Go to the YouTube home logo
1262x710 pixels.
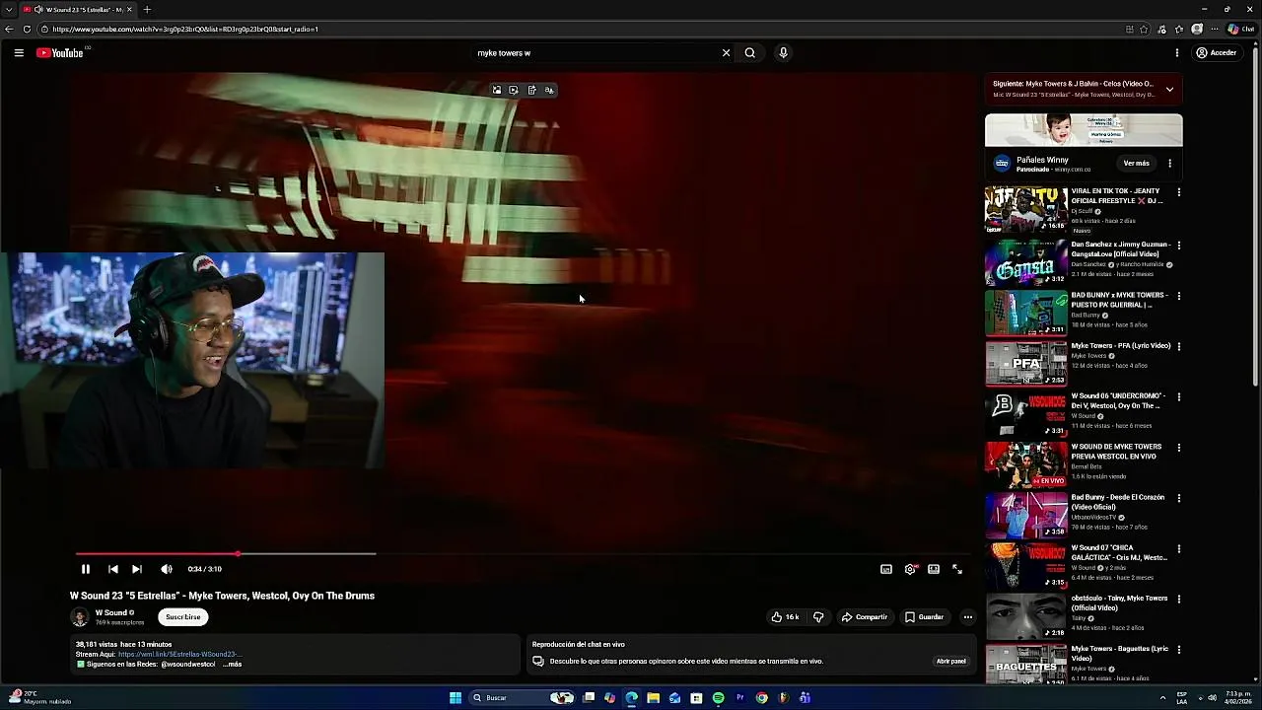(61, 53)
